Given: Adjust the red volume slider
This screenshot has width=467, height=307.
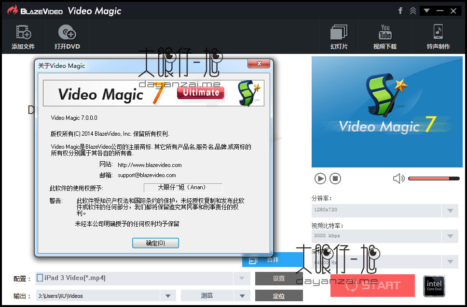Looking at the screenshot, I should [x=434, y=179].
